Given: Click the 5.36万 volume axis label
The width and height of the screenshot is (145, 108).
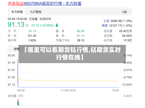Looking at the screenshot, I should [x=128, y=96].
